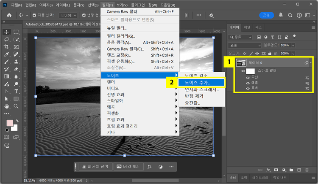The width and height of the screenshot is (318, 184).
Task: Click the search magnifier at top right
Action: click(290, 15)
